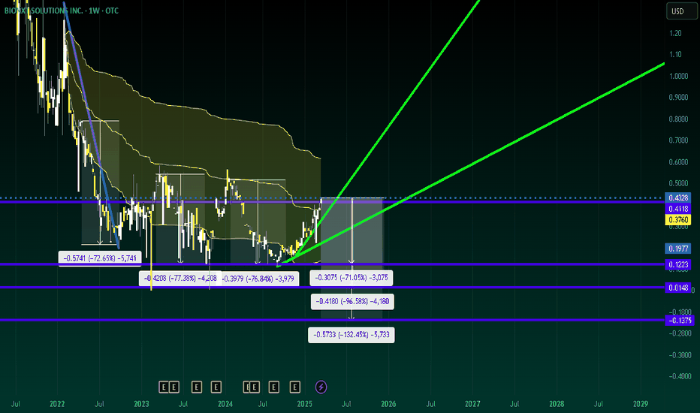Select the blue descending trendline from 2022
The height and width of the screenshot is (413, 700).
click(x=92, y=125)
